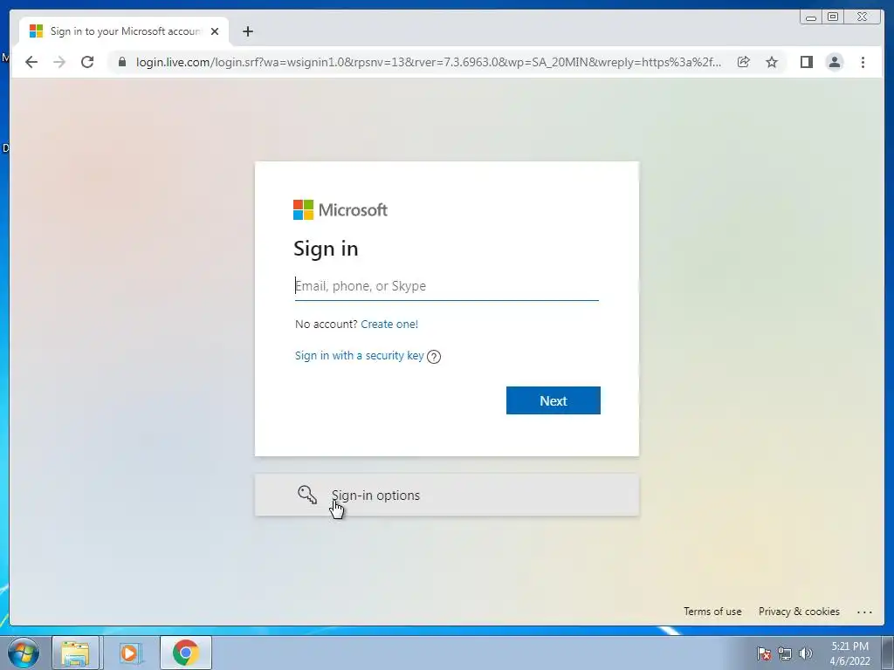Click Show desktop button on taskbar

888,653
